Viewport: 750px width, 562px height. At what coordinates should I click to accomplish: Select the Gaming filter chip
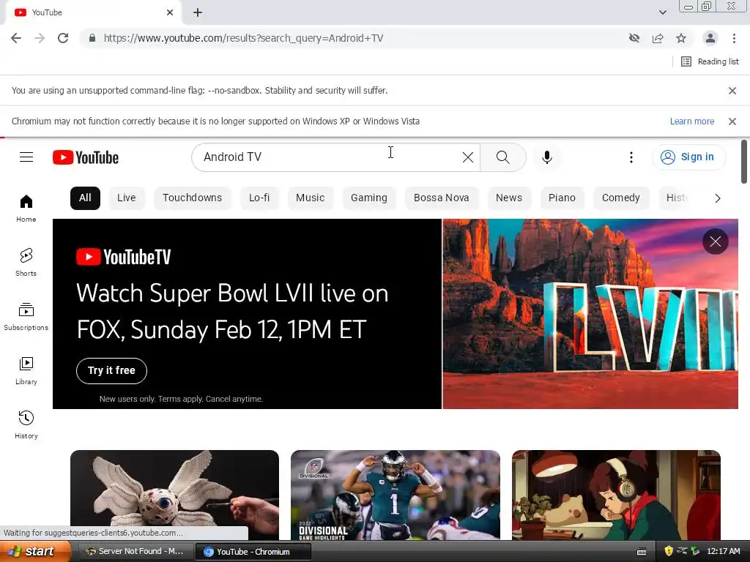pos(369,198)
